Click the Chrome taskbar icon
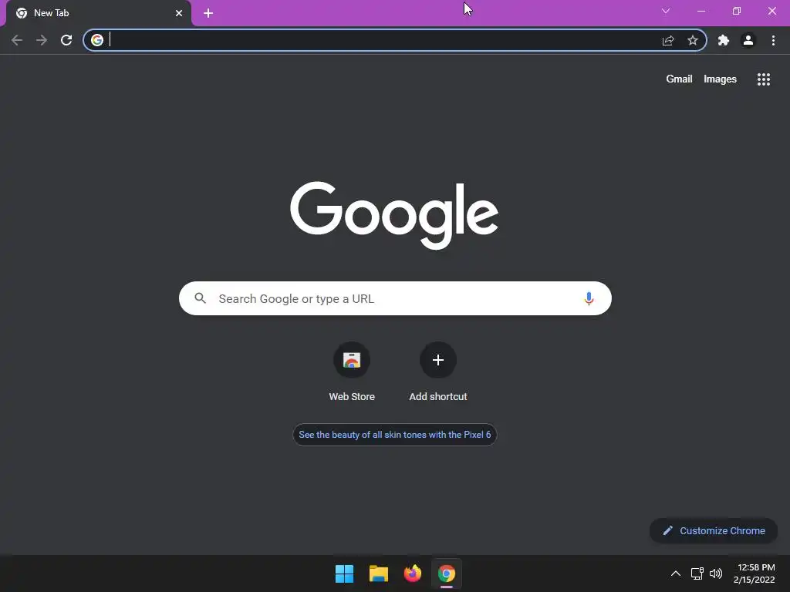 [x=447, y=573]
